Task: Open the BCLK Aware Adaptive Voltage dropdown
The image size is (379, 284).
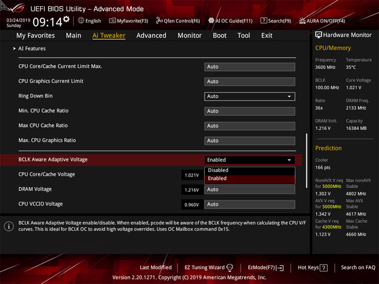Action: 250,160
